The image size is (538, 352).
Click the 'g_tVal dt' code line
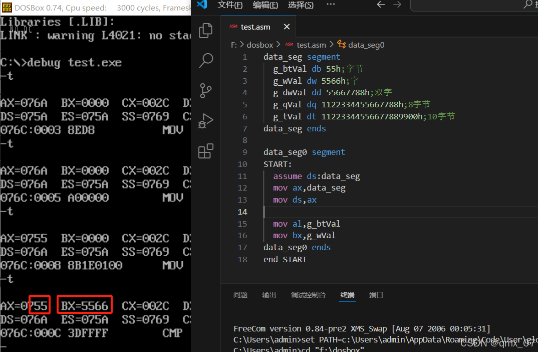pos(364,116)
